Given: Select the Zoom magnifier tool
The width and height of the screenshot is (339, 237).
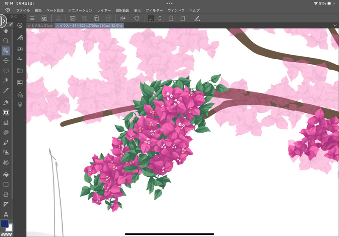Looking at the screenshot, I should click(x=6, y=41).
